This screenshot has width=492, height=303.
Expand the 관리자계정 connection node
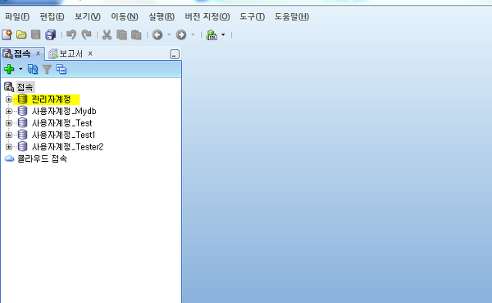click(9, 99)
